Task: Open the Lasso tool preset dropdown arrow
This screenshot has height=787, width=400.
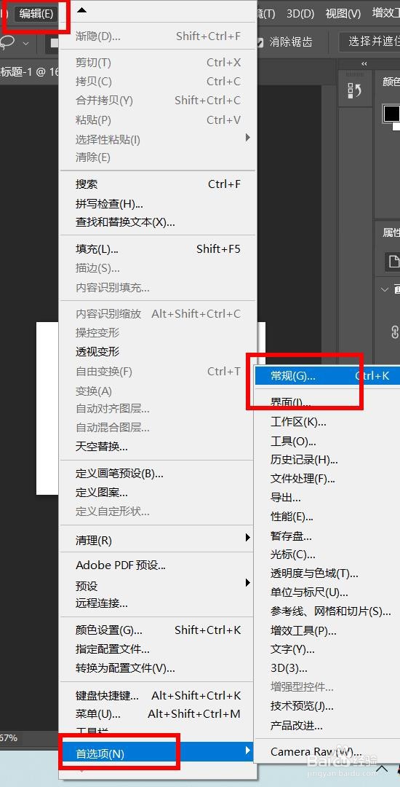Action: [26, 44]
